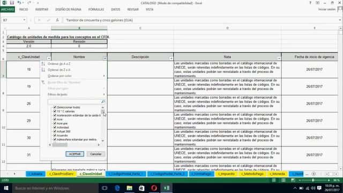Click the Cancelar button in filter menu
The width and height of the screenshot is (343, 193).
tap(96, 154)
